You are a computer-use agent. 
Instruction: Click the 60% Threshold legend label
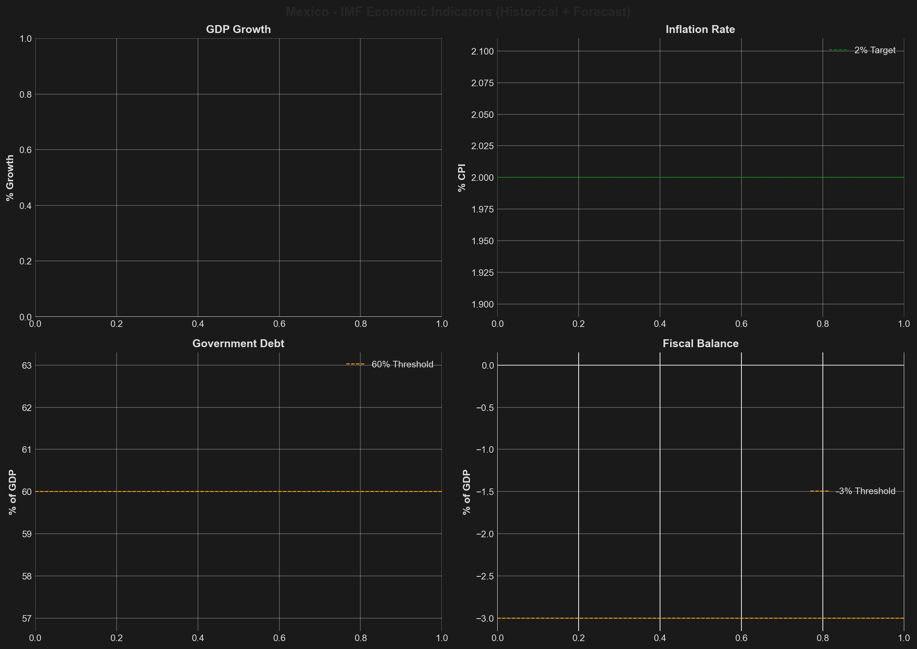[x=402, y=365]
